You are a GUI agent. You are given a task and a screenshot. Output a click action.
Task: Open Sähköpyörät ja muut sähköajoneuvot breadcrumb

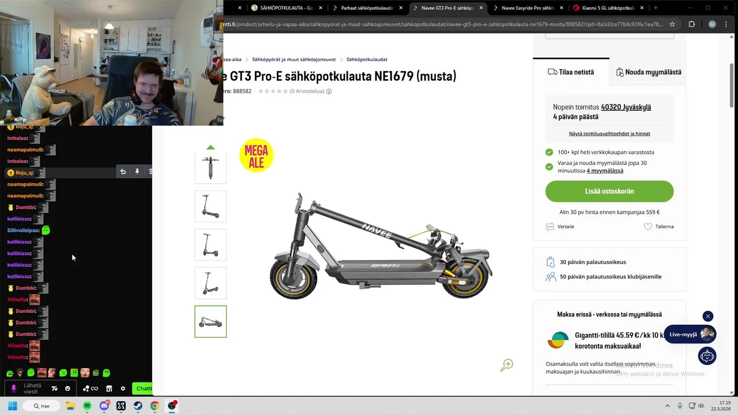point(293,59)
